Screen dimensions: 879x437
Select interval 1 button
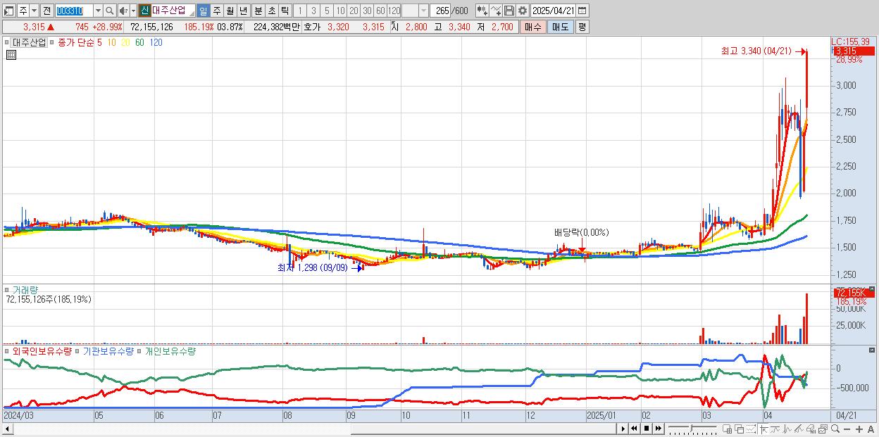[x=299, y=11]
